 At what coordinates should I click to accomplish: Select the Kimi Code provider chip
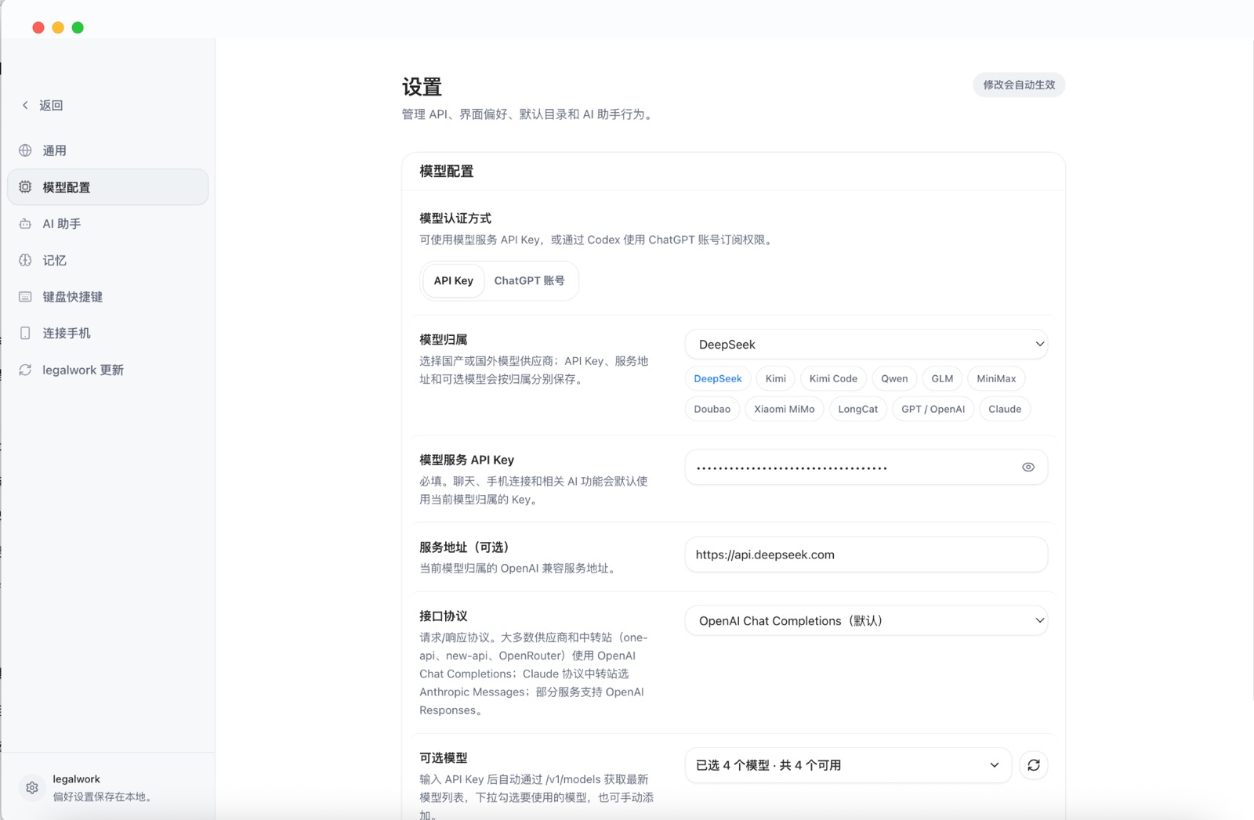coord(833,378)
